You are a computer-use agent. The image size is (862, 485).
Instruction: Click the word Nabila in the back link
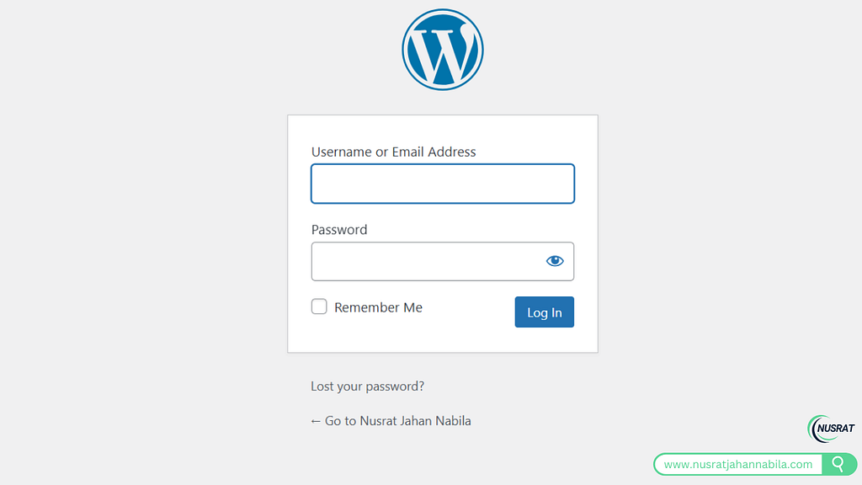(x=453, y=421)
